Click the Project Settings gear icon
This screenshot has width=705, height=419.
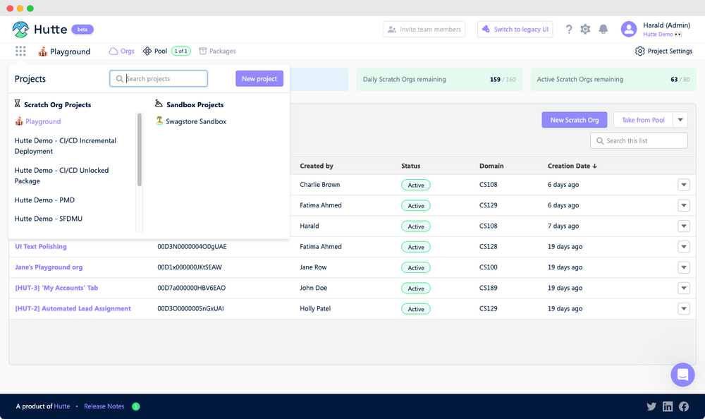point(639,51)
